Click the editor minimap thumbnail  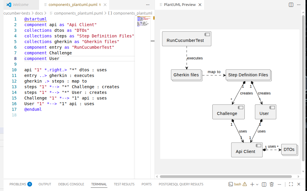click(x=144, y=22)
